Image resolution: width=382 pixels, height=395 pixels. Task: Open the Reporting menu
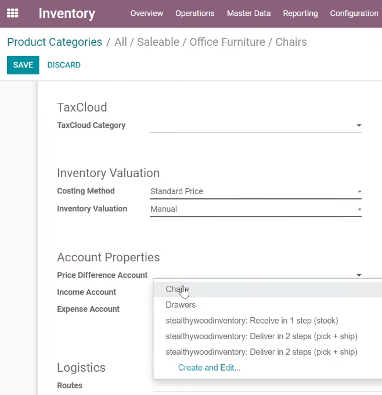(300, 13)
